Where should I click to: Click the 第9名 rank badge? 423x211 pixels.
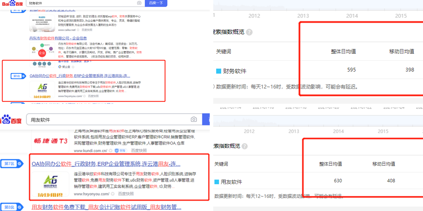point(18,76)
